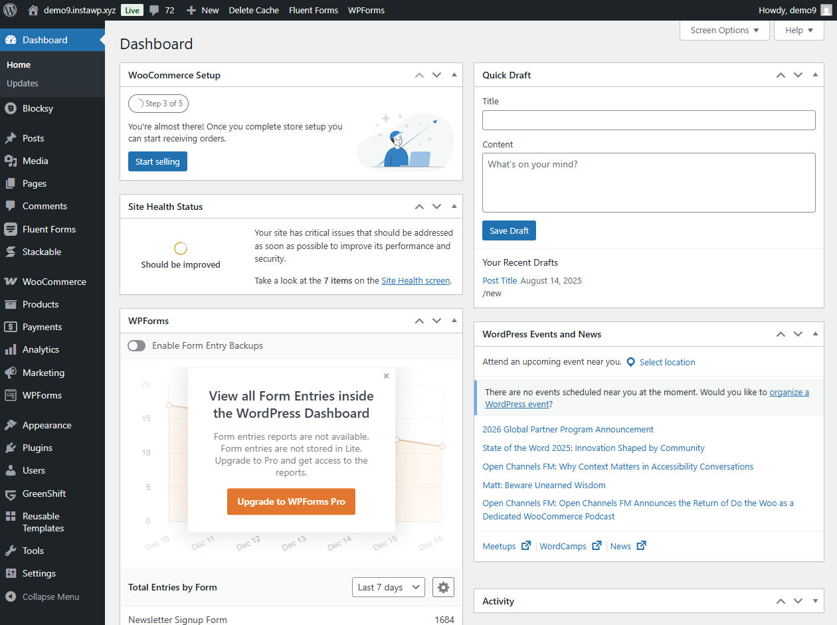Image resolution: width=837 pixels, height=625 pixels.
Task: Enable Form Entry Backups toggle
Action: [137, 345]
